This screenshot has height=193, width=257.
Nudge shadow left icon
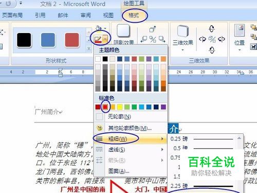point(144,40)
